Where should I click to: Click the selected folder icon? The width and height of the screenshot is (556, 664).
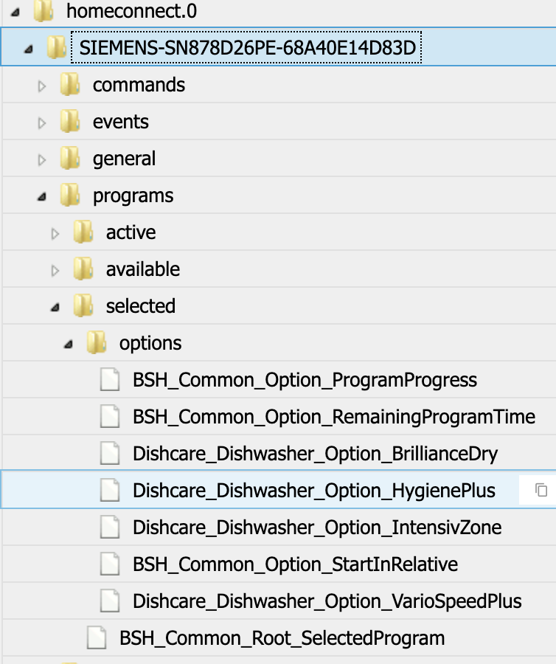[x=83, y=305]
